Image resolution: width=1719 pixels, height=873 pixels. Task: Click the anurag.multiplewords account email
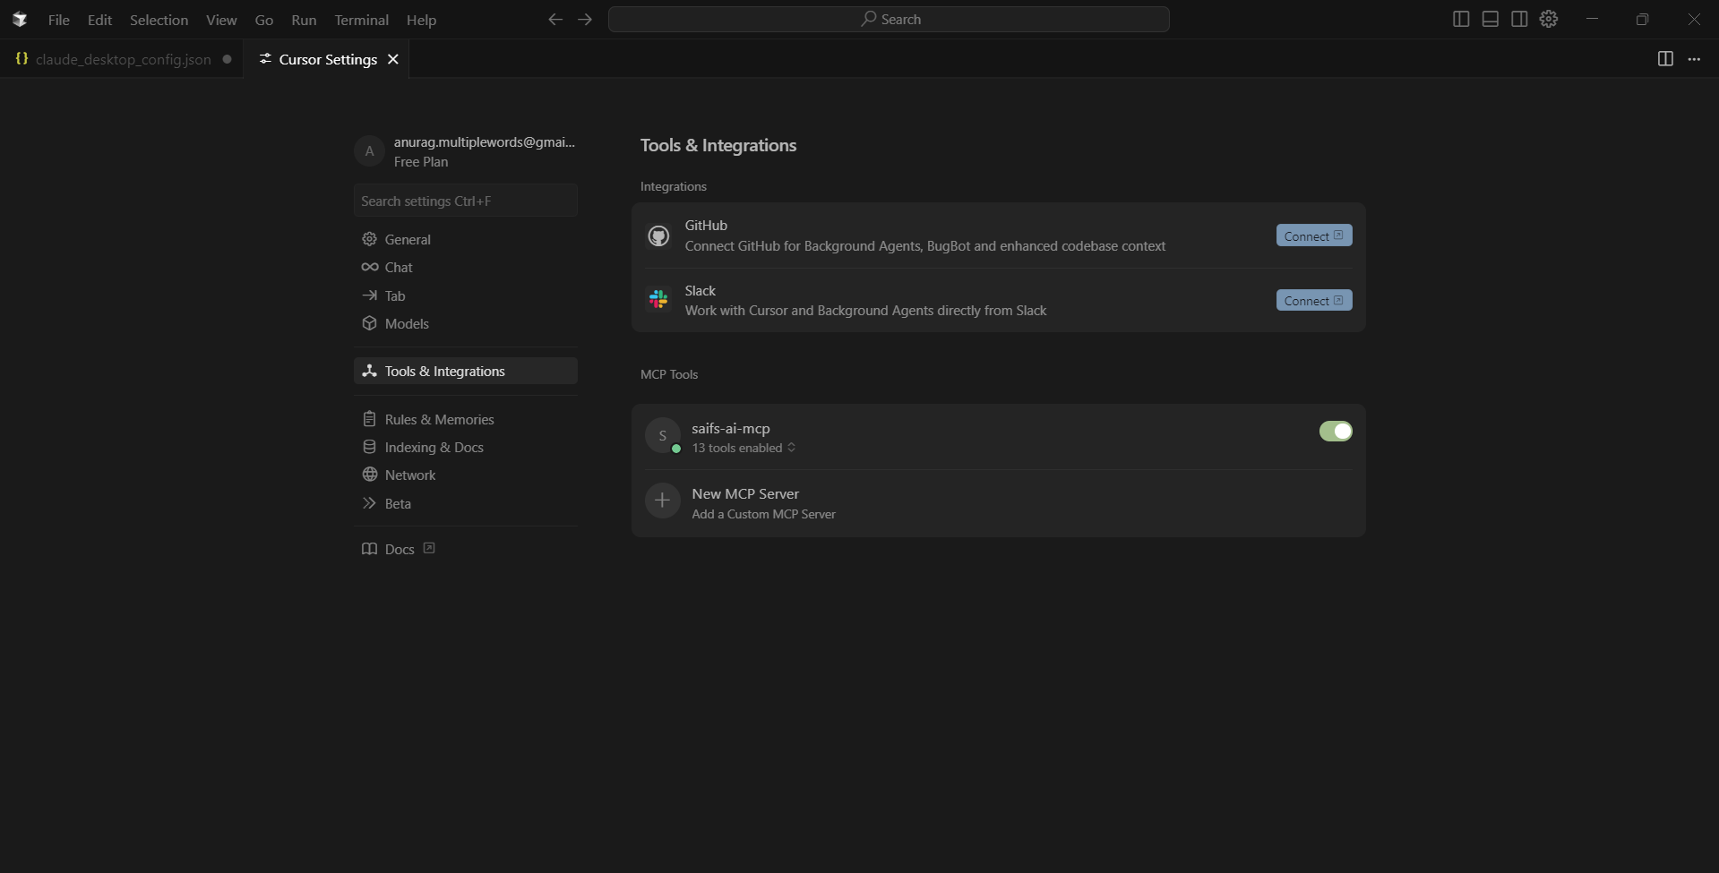pyautogui.click(x=485, y=141)
